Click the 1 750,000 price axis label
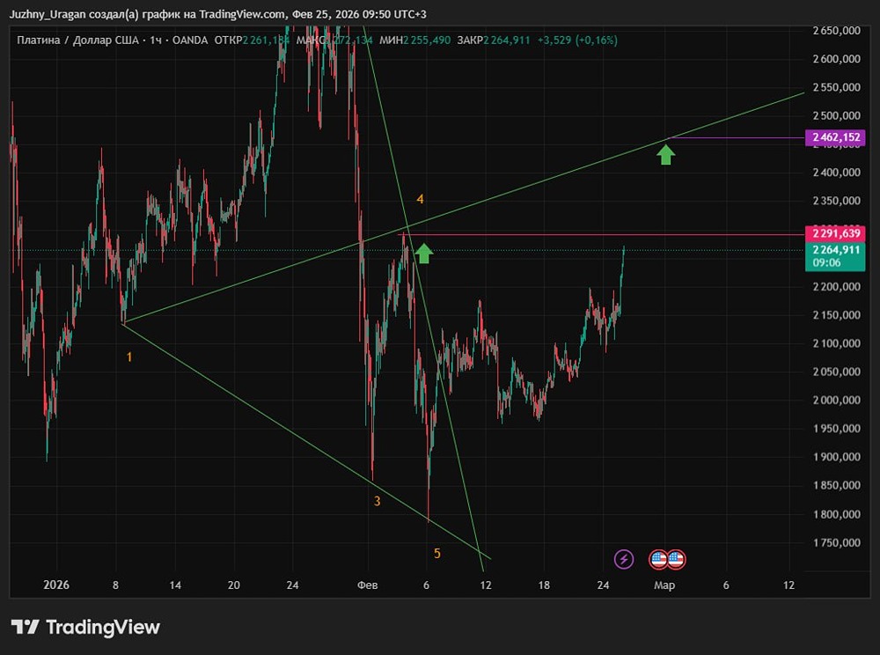This screenshot has height=655, width=880. [x=836, y=542]
